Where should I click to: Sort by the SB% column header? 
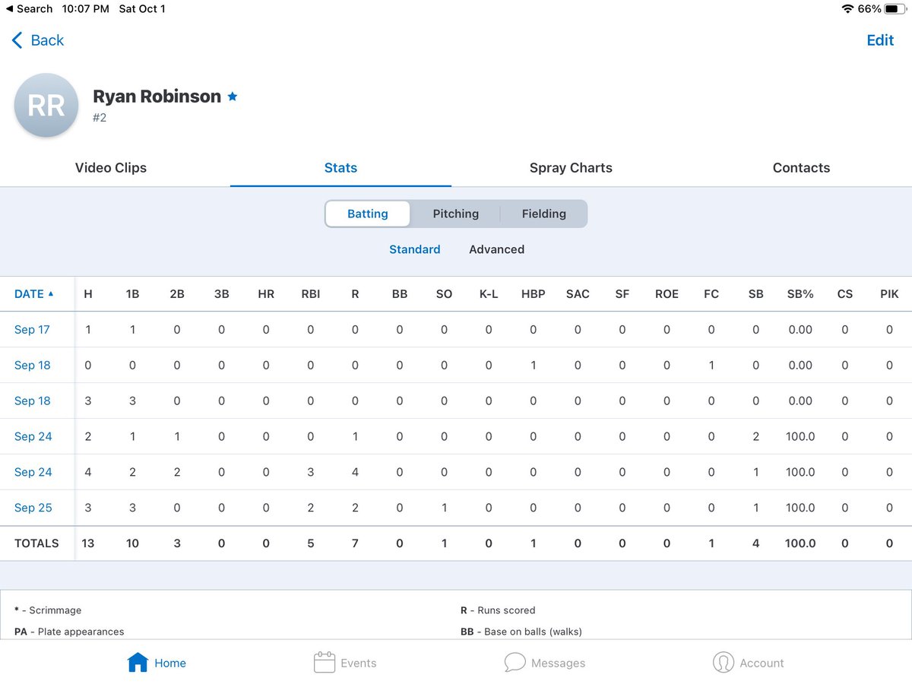800,294
